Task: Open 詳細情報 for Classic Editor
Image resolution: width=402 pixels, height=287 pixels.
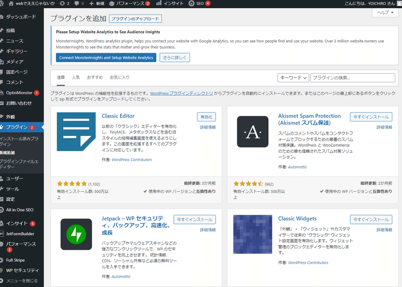Action: pos(208,127)
